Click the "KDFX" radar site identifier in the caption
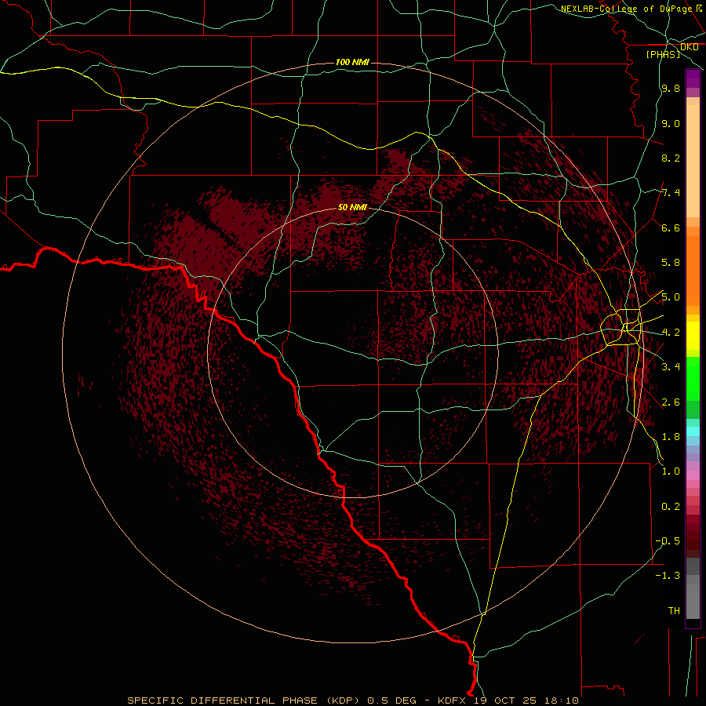 452,701
